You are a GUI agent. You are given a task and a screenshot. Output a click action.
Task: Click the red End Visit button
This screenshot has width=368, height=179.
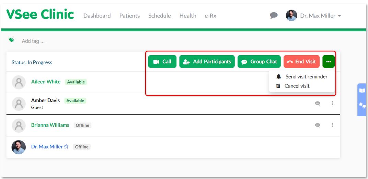302,62
